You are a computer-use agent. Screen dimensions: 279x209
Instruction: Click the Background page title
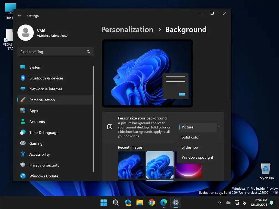[186, 29]
